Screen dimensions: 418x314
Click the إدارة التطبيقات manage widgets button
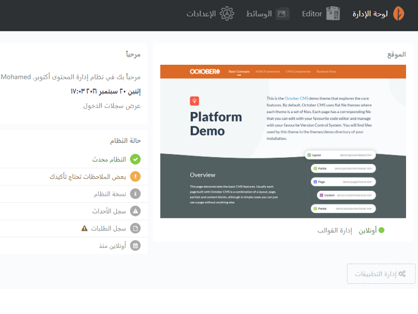381,274
